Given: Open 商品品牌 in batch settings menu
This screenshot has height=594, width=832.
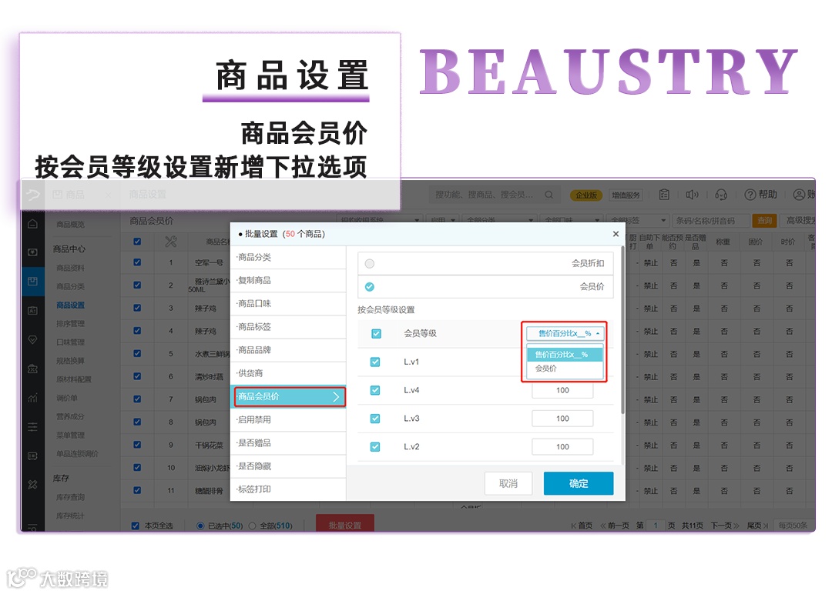Looking at the screenshot, I should click(x=288, y=350).
